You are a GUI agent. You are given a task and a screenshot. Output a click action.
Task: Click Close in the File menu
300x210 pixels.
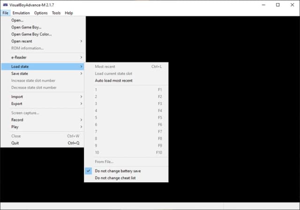coord(43,136)
